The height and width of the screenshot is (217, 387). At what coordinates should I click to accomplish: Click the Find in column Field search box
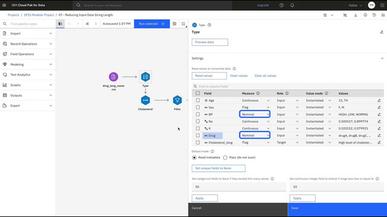(x=288, y=86)
